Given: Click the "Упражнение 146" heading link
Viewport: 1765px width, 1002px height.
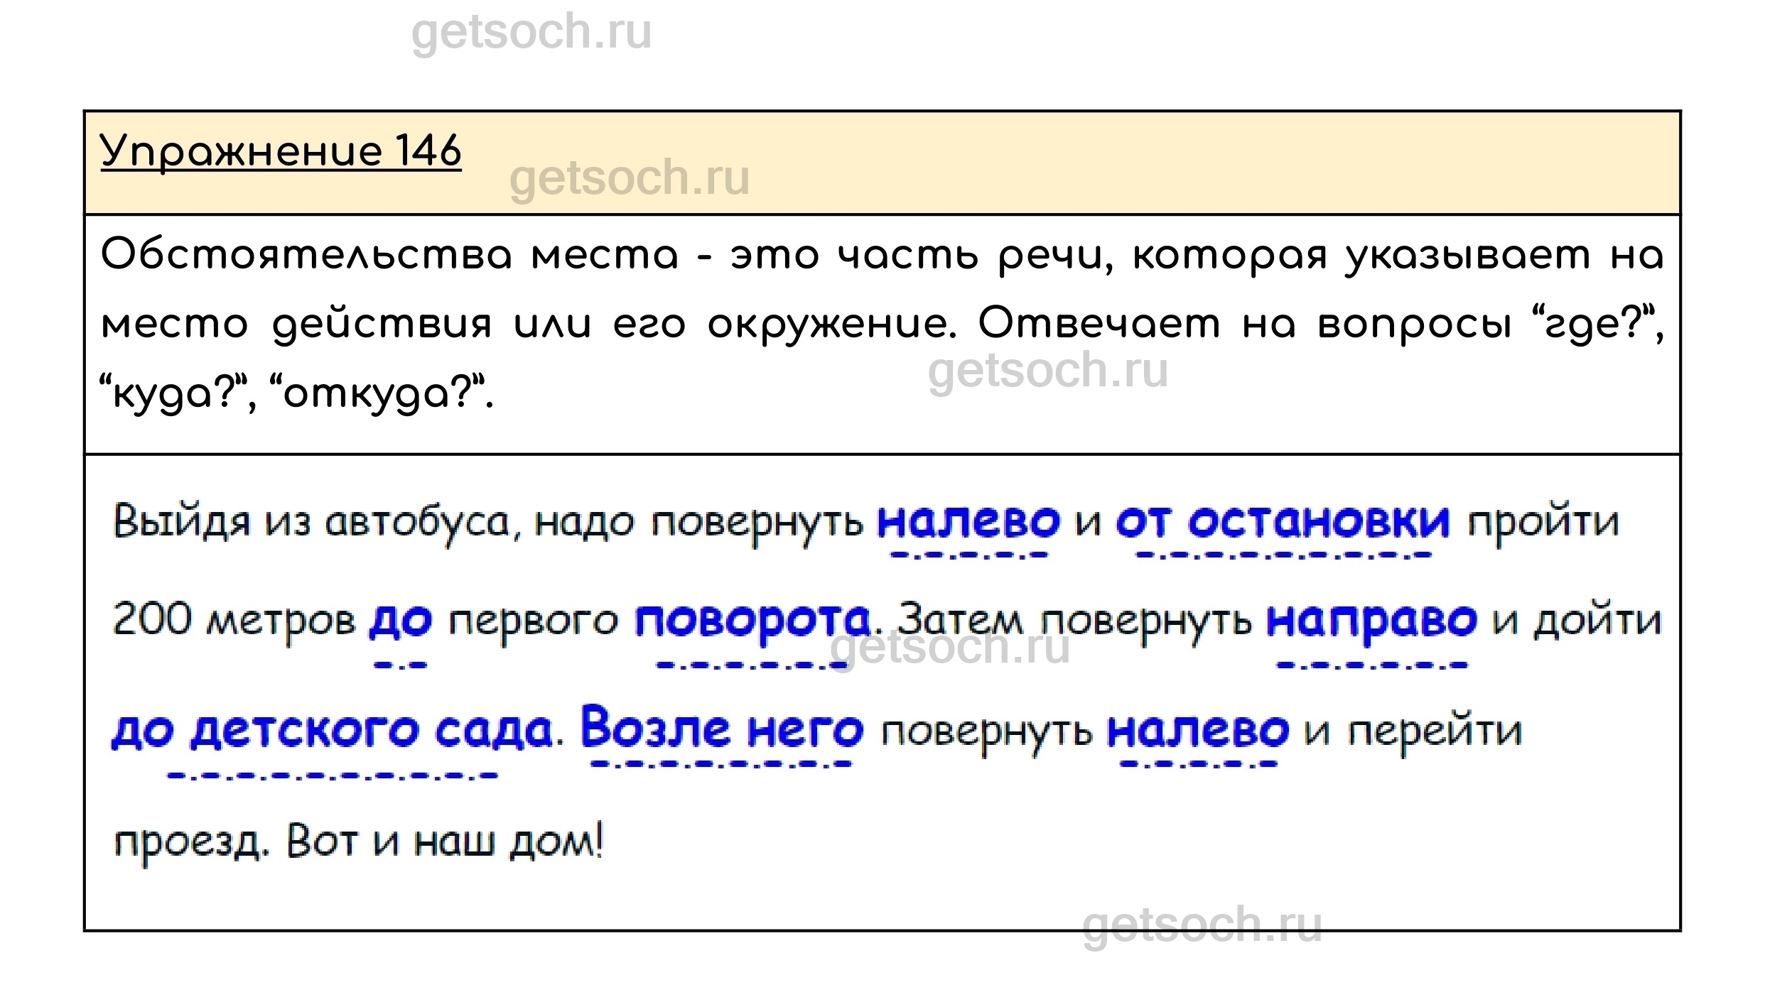Looking at the screenshot, I should click(x=281, y=151).
